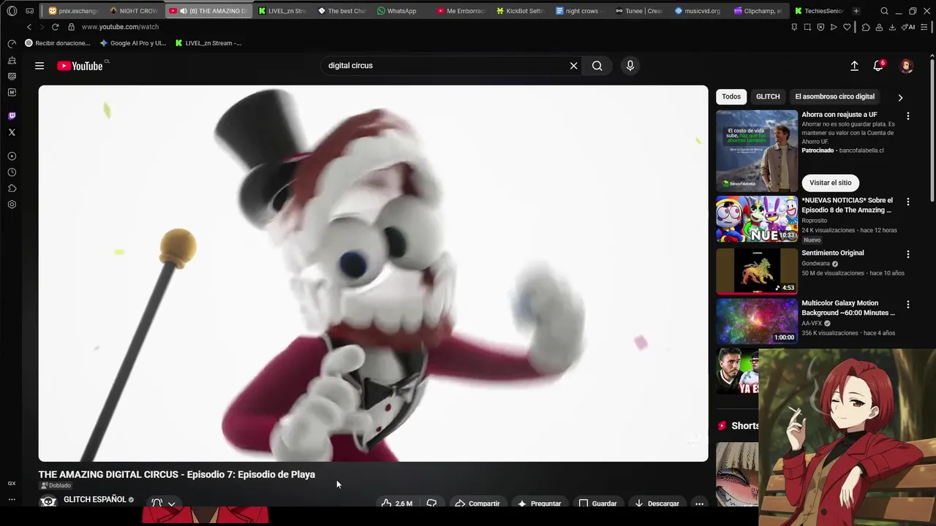Open Twitch in the Opera sidebar

(x=12, y=116)
